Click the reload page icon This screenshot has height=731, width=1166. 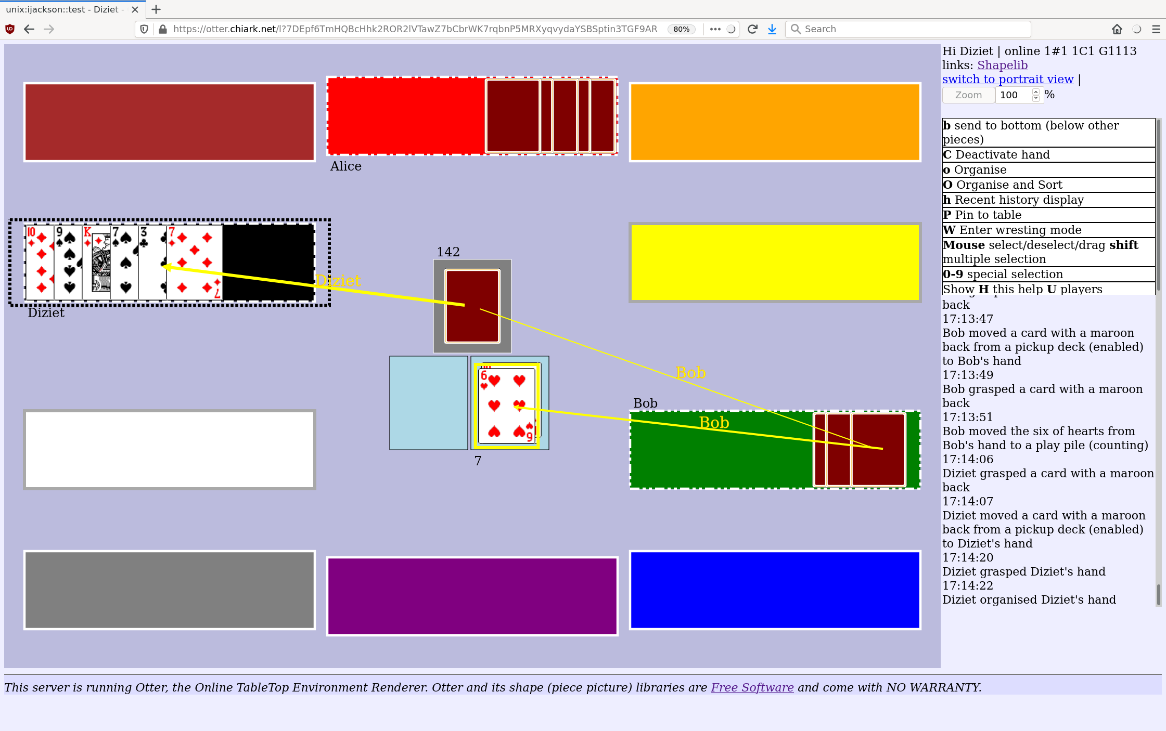point(752,29)
